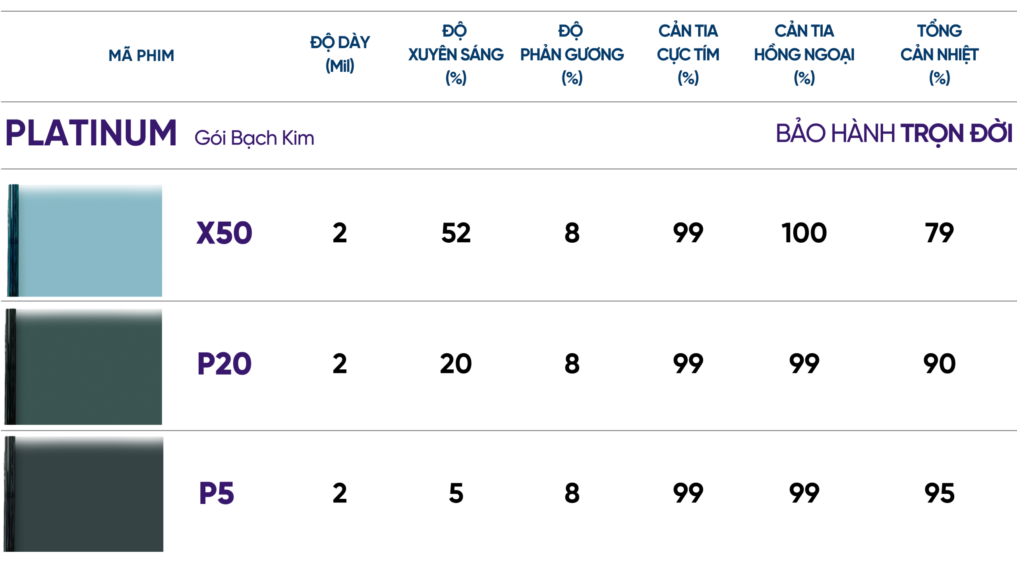Click the PLATINUM package title
The width and height of the screenshot is (1017, 564).
(x=91, y=133)
